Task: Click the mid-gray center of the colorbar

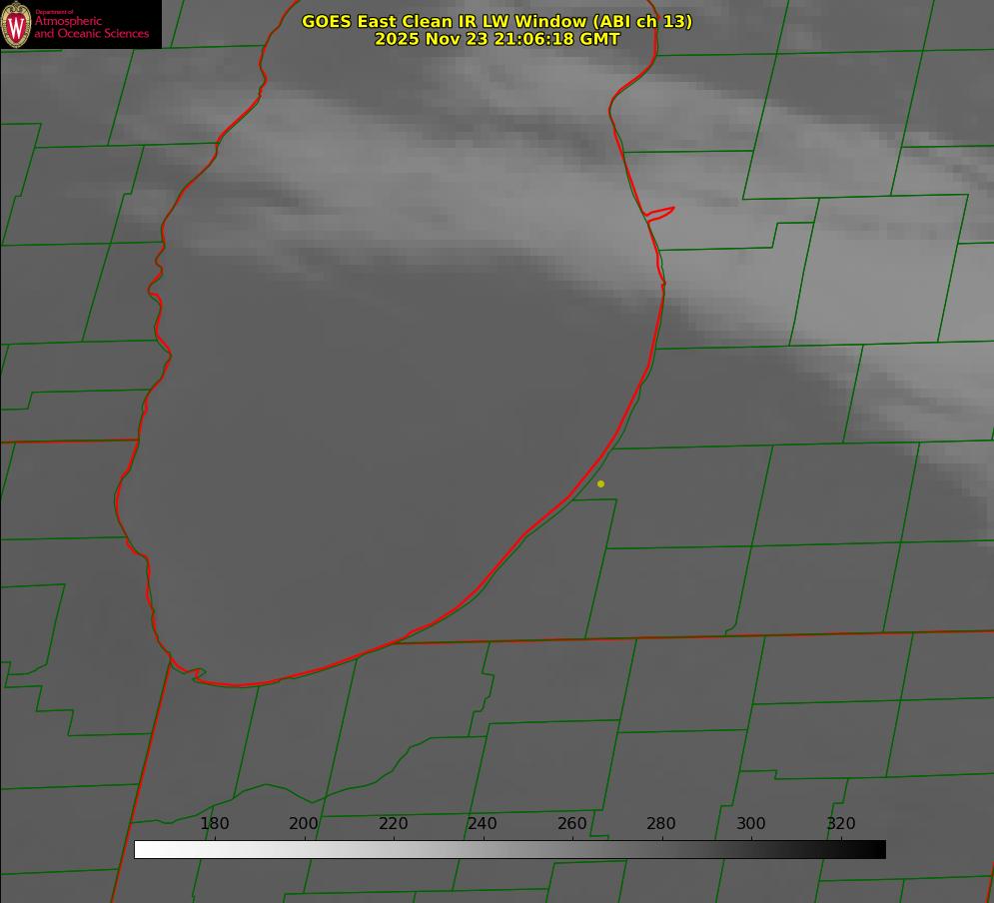Action: pyautogui.click(x=509, y=850)
